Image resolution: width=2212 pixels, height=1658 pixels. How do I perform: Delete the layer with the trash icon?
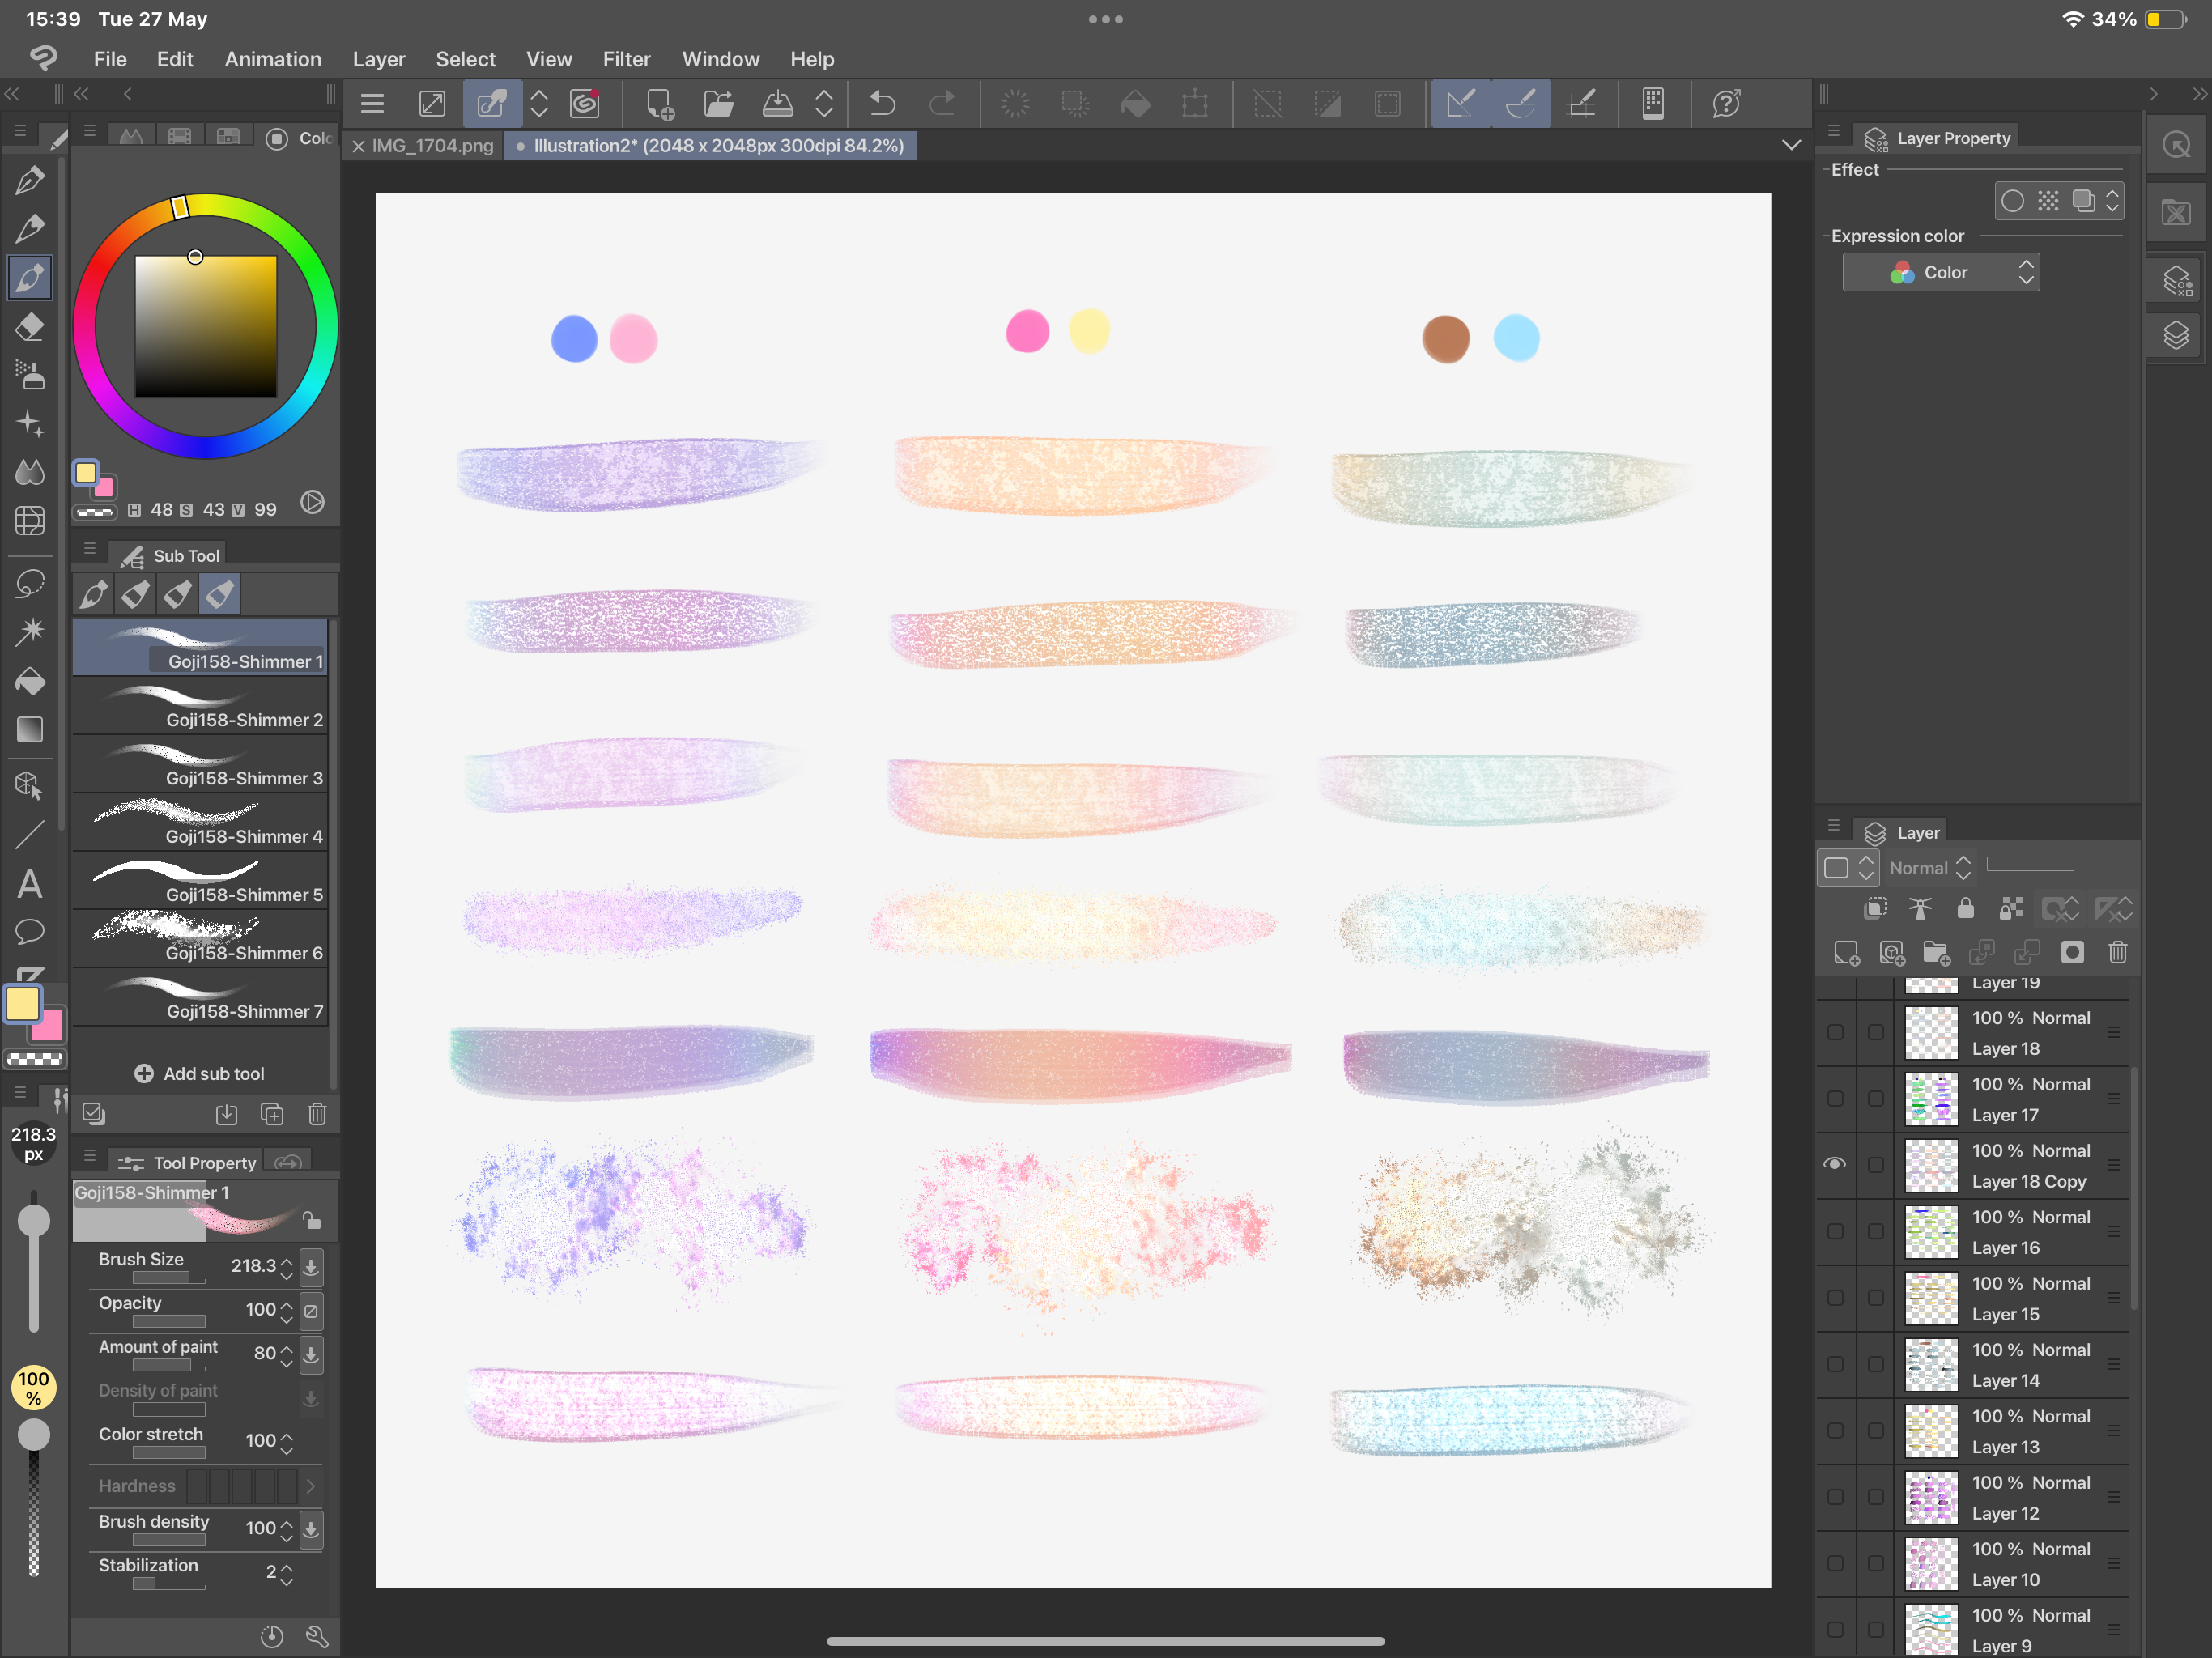click(x=2117, y=952)
